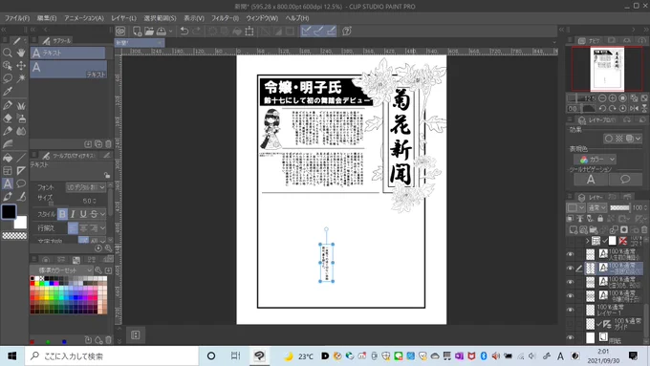This screenshot has width=650, height=366.
Task: Select the Fill bucket tool
Action: (7, 158)
